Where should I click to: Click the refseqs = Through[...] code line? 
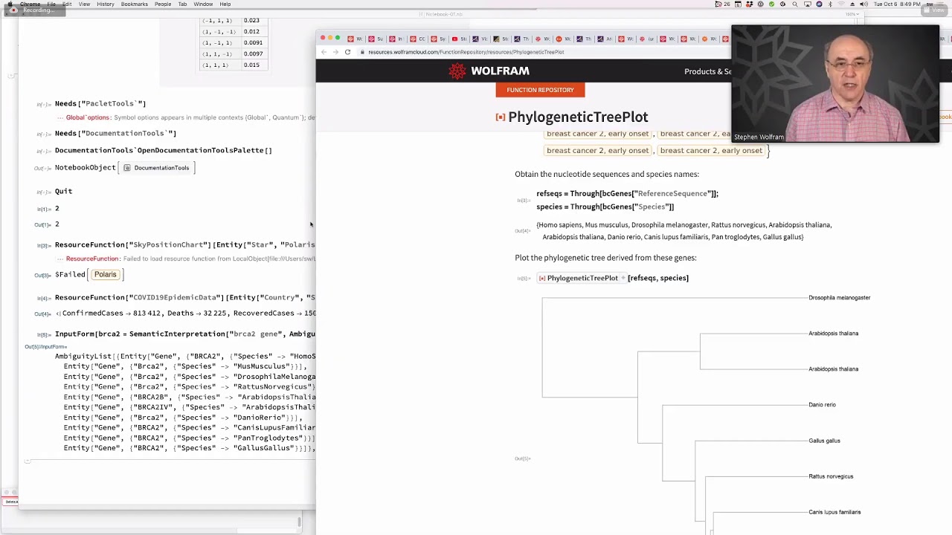pos(627,194)
